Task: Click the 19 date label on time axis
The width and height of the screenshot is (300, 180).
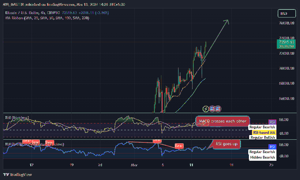Action: pyautogui.click(x=72, y=165)
